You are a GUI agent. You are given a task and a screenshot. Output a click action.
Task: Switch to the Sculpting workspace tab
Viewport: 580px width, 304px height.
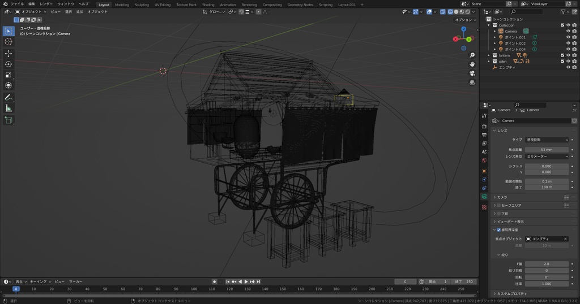click(x=142, y=5)
